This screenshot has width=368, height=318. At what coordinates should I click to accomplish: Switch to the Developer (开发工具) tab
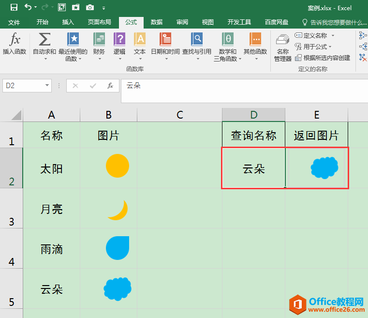pyautogui.click(x=239, y=22)
